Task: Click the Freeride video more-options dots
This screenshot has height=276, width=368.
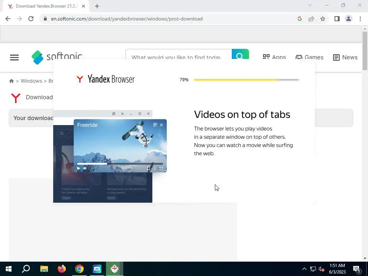Action: 155,169
